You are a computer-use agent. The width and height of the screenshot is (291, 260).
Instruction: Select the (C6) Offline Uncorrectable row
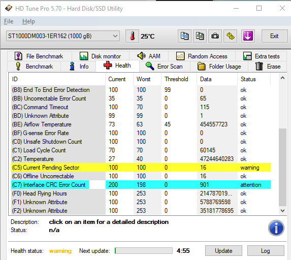pos(141,176)
